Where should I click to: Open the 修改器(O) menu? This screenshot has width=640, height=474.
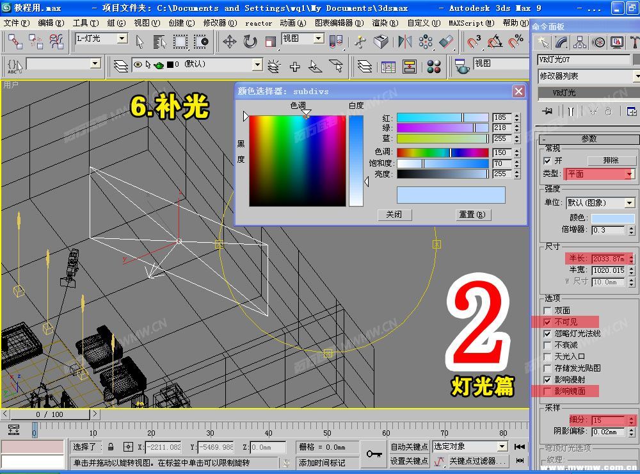[220, 23]
